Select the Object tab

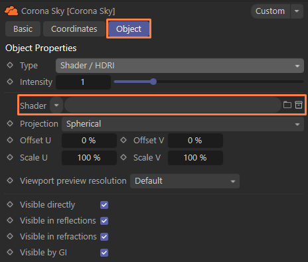coord(129,29)
